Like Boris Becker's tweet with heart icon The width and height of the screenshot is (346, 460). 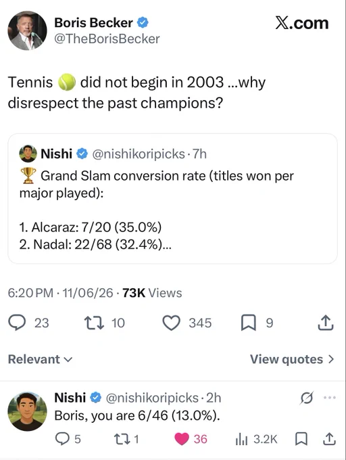(171, 323)
